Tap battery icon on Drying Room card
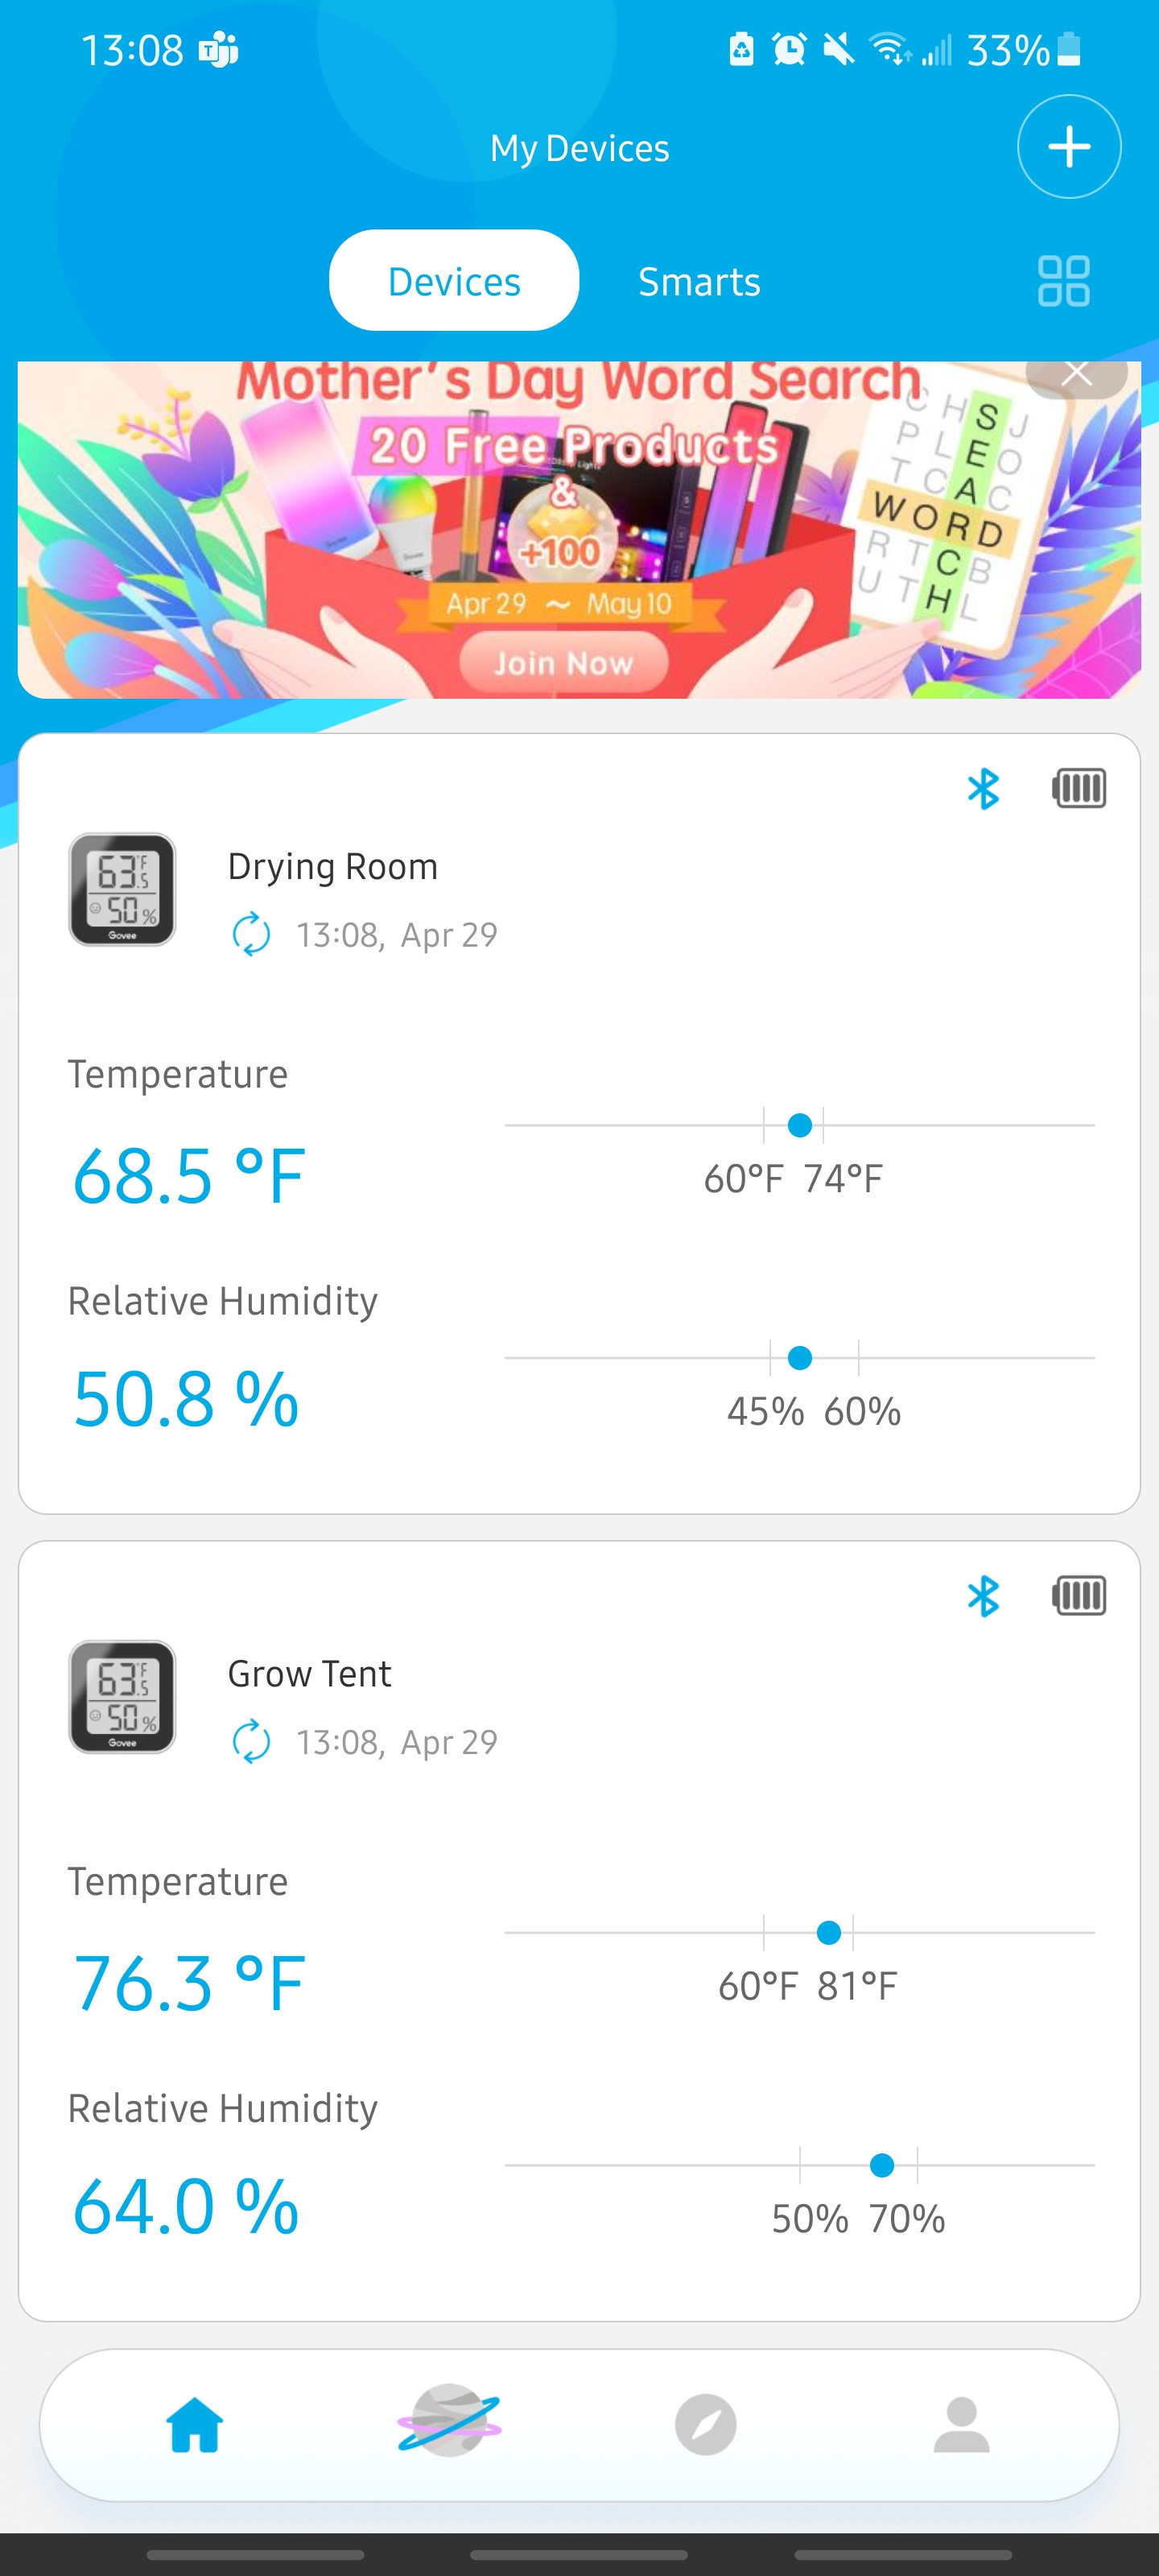Viewport: 1159px width, 2576px height. tap(1079, 788)
